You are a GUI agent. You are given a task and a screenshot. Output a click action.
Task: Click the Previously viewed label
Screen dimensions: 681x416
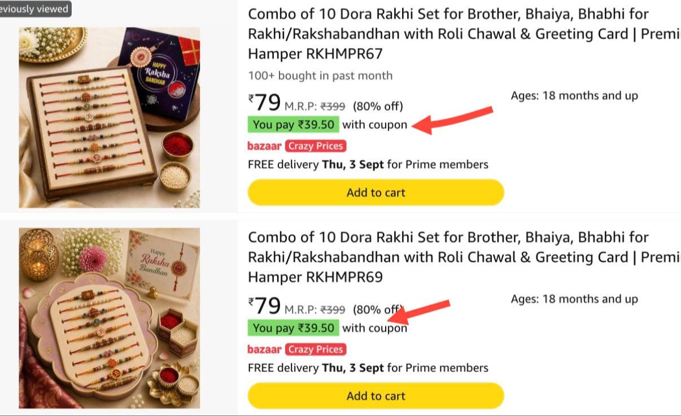[35, 8]
